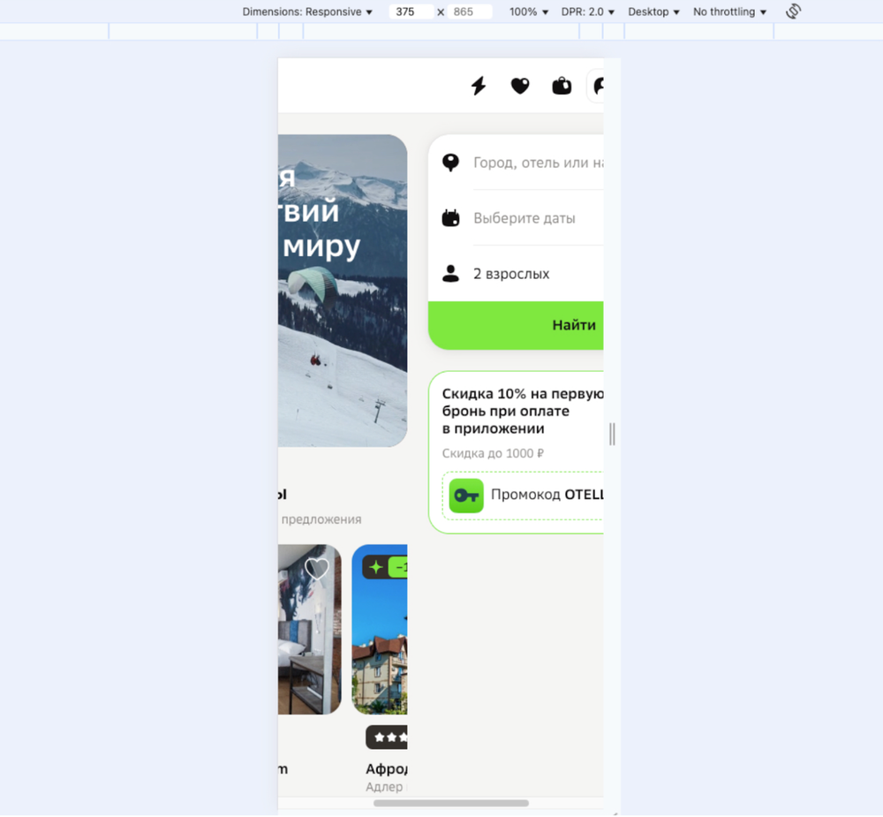Image resolution: width=883 pixels, height=817 pixels.
Task: Click the green key promo code icon
Action: pos(466,495)
